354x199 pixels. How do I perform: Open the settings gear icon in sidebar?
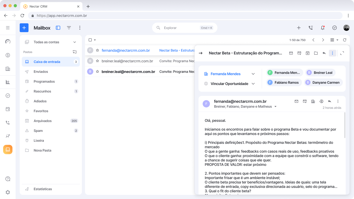tap(8, 192)
